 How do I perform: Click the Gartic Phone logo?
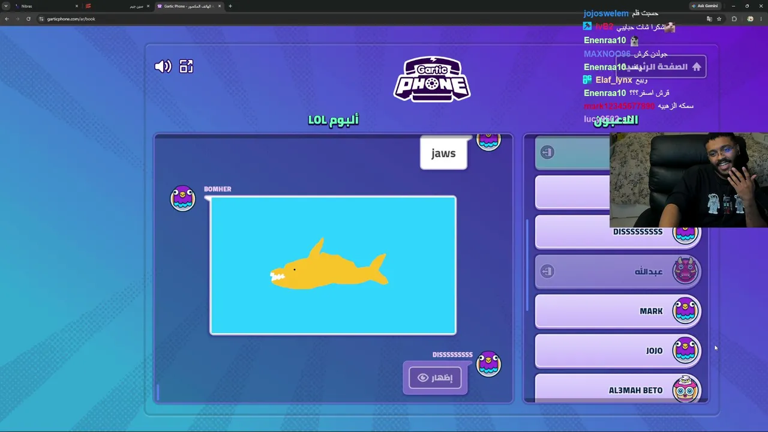click(432, 79)
